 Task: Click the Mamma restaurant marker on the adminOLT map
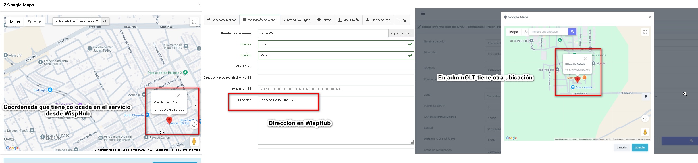coord(584,77)
